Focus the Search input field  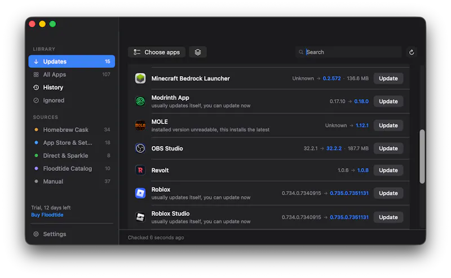(x=348, y=52)
